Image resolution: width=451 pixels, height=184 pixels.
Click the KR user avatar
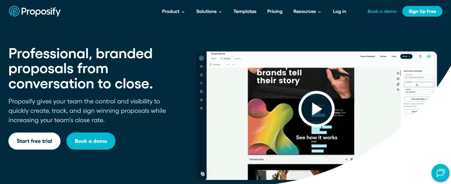[x=429, y=56]
